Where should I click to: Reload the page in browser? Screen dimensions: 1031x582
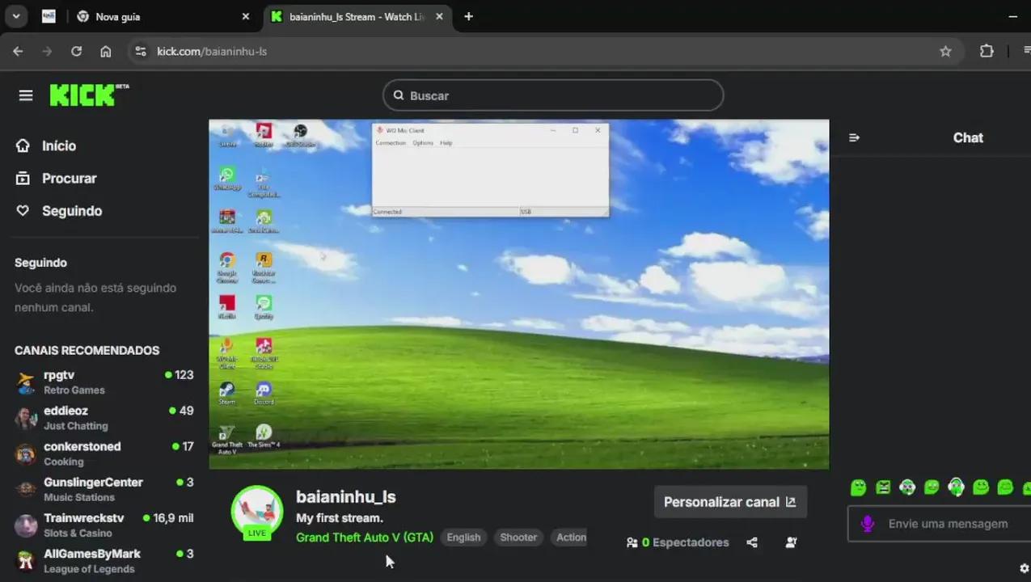[76, 51]
